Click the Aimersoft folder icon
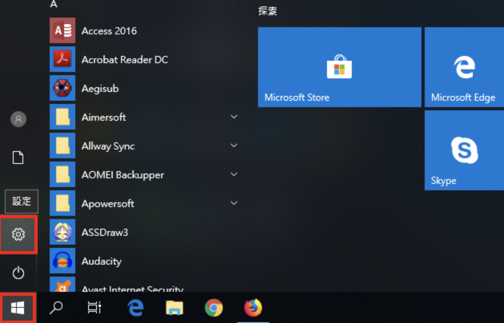This screenshot has height=323, width=504. click(62, 117)
